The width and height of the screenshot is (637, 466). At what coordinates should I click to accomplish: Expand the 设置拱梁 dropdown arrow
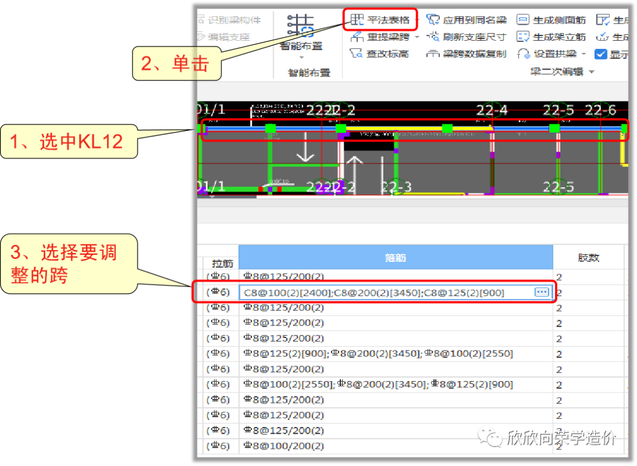584,54
